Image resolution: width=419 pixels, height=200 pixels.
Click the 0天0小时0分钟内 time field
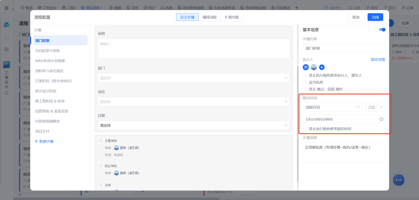344,119
